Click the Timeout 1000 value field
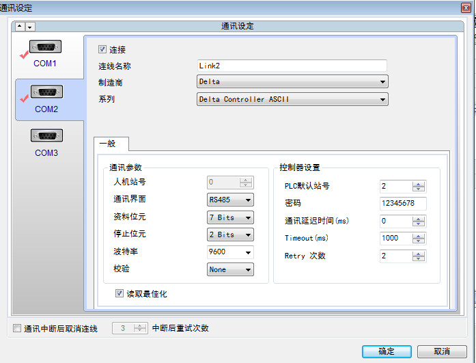476x363 pixels. click(x=396, y=239)
